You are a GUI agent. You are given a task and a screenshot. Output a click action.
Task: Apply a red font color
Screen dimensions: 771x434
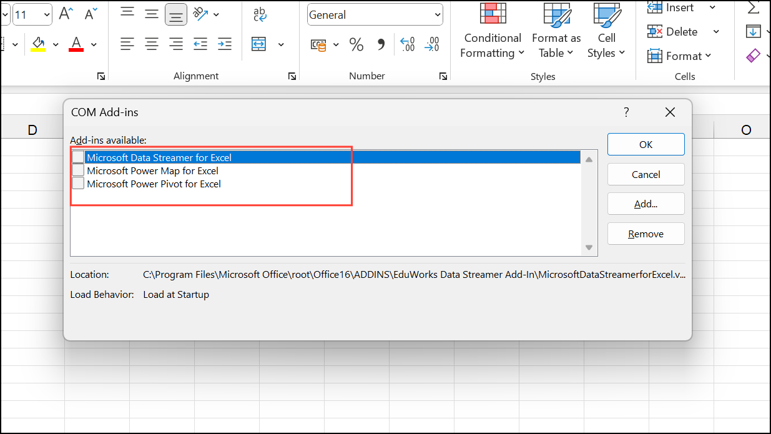coord(75,44)
